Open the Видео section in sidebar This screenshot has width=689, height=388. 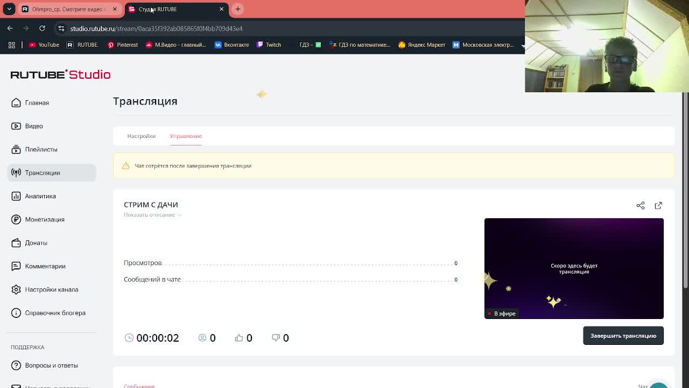[27, 126]
